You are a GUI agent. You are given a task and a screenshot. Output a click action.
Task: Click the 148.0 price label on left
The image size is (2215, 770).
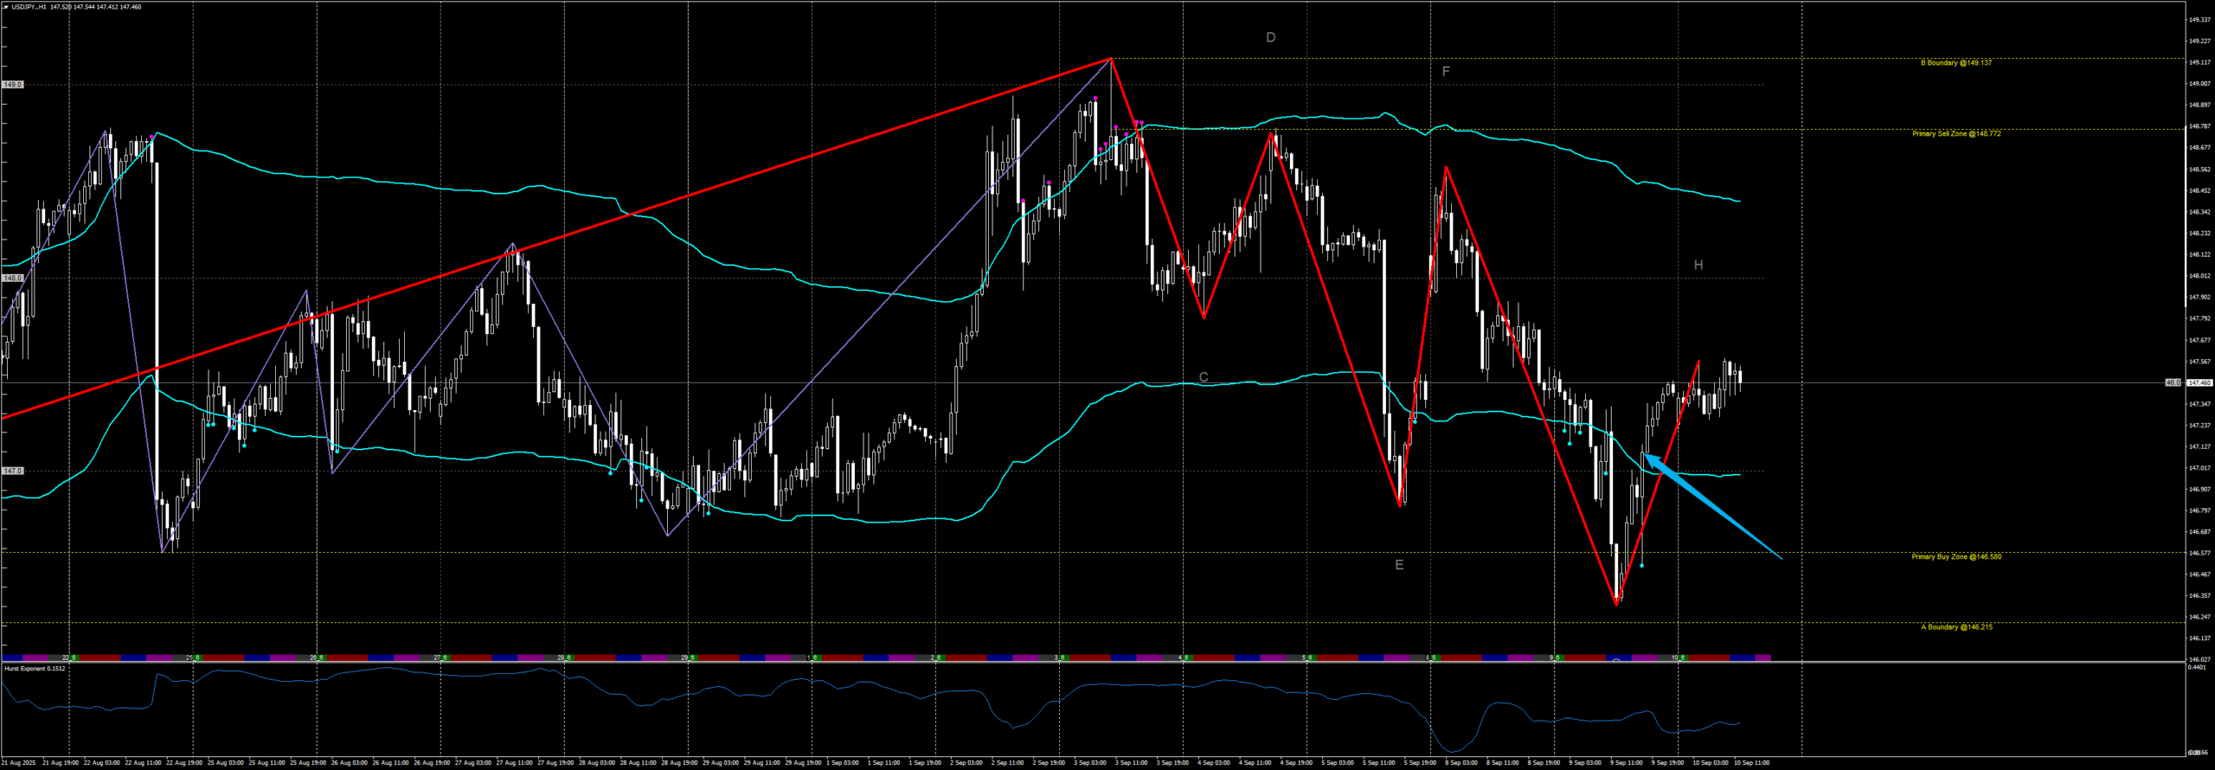tap(13, 278)
